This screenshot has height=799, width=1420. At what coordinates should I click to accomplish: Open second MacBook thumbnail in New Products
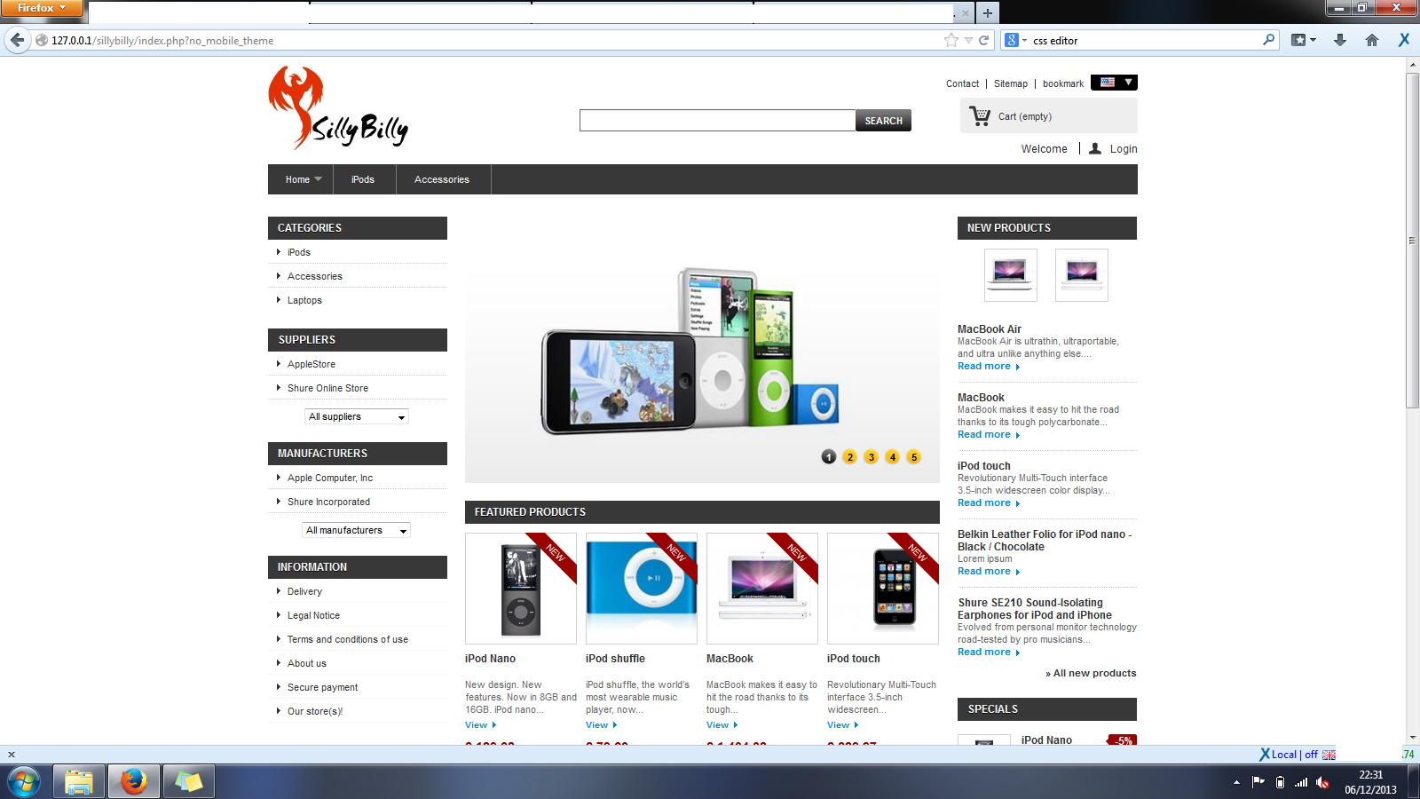(x=1082, y=275)
